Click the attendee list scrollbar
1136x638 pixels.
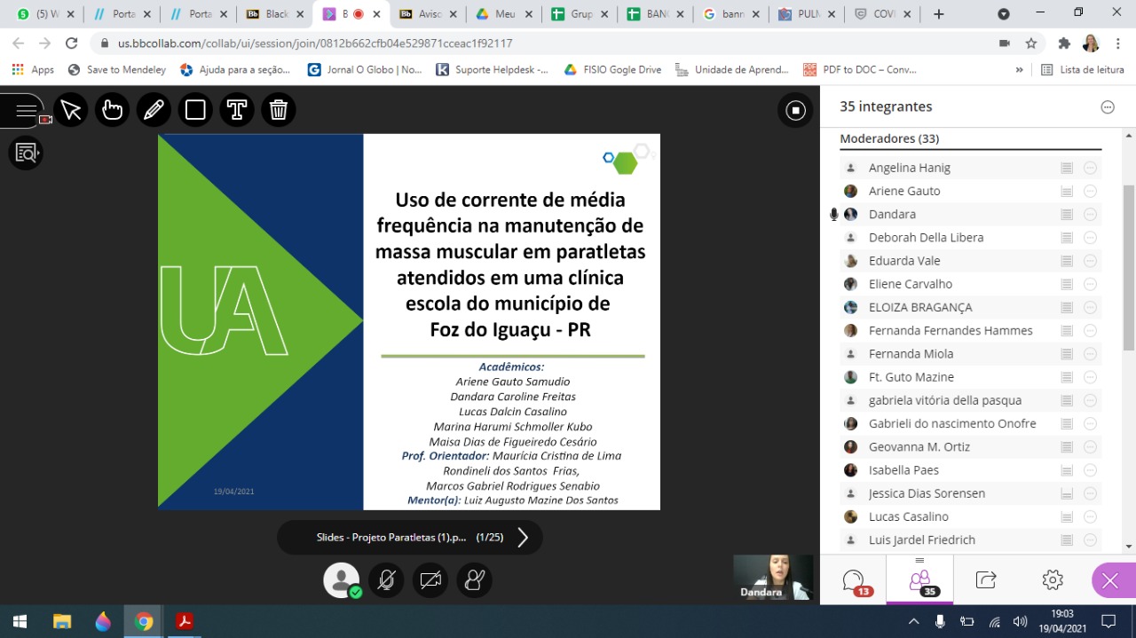(1128, 266)
